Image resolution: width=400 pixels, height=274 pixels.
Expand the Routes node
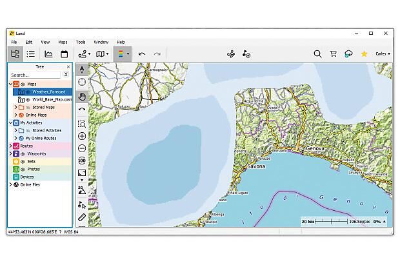click(x=11, y=146)
